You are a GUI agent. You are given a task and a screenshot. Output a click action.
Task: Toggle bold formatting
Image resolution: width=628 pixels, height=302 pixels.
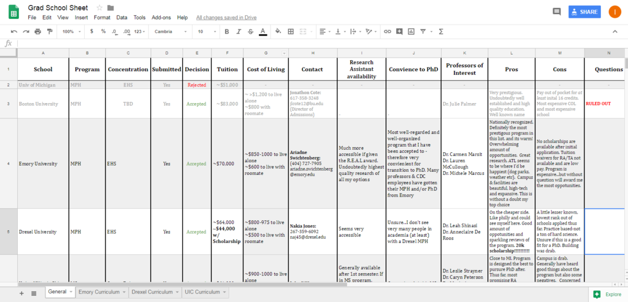point(227,31)
